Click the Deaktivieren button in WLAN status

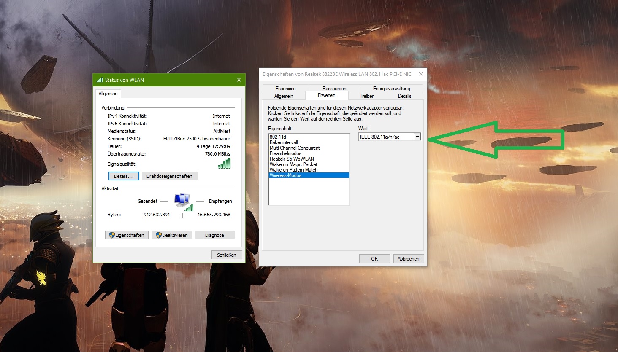[172, 235]
